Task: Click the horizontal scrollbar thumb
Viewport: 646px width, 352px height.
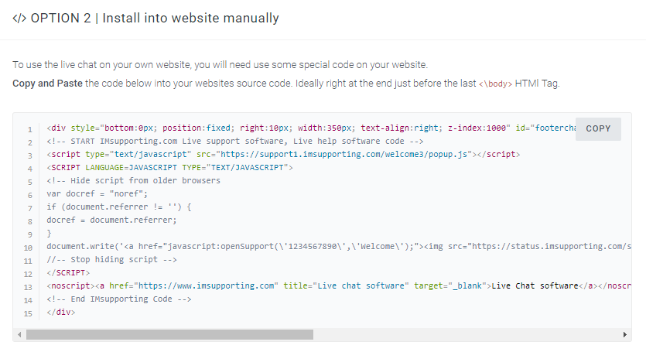Action: (x=169, y=335)
